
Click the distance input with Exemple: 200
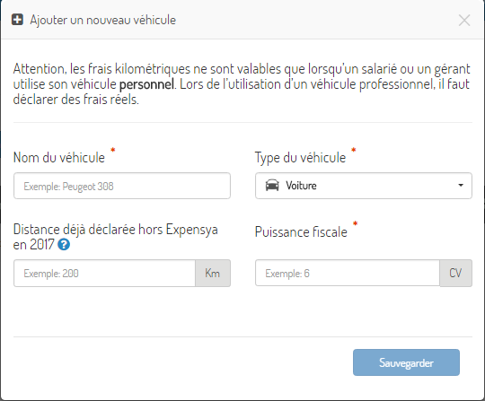point(104,273)
